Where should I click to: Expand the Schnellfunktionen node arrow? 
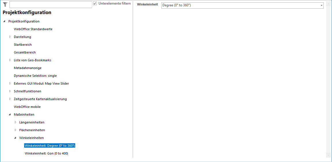tap(10, 91)
